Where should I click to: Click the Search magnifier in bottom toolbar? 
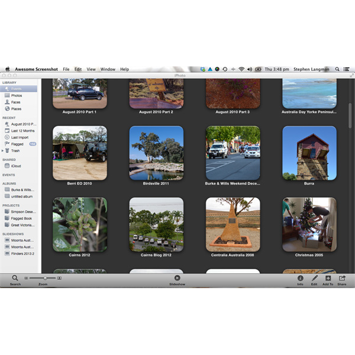[15, 278]
